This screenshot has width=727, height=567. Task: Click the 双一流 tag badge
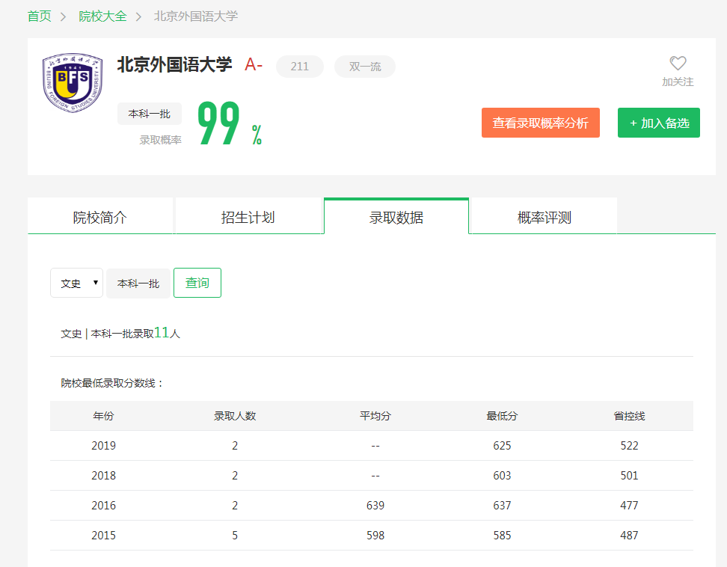(365, 67)
